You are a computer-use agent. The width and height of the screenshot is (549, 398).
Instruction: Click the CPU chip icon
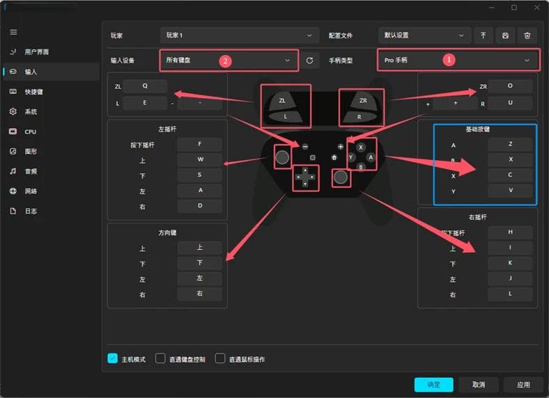13,132
